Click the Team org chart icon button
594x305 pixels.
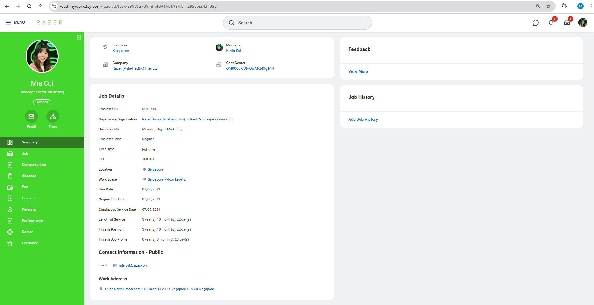point(53,116)
